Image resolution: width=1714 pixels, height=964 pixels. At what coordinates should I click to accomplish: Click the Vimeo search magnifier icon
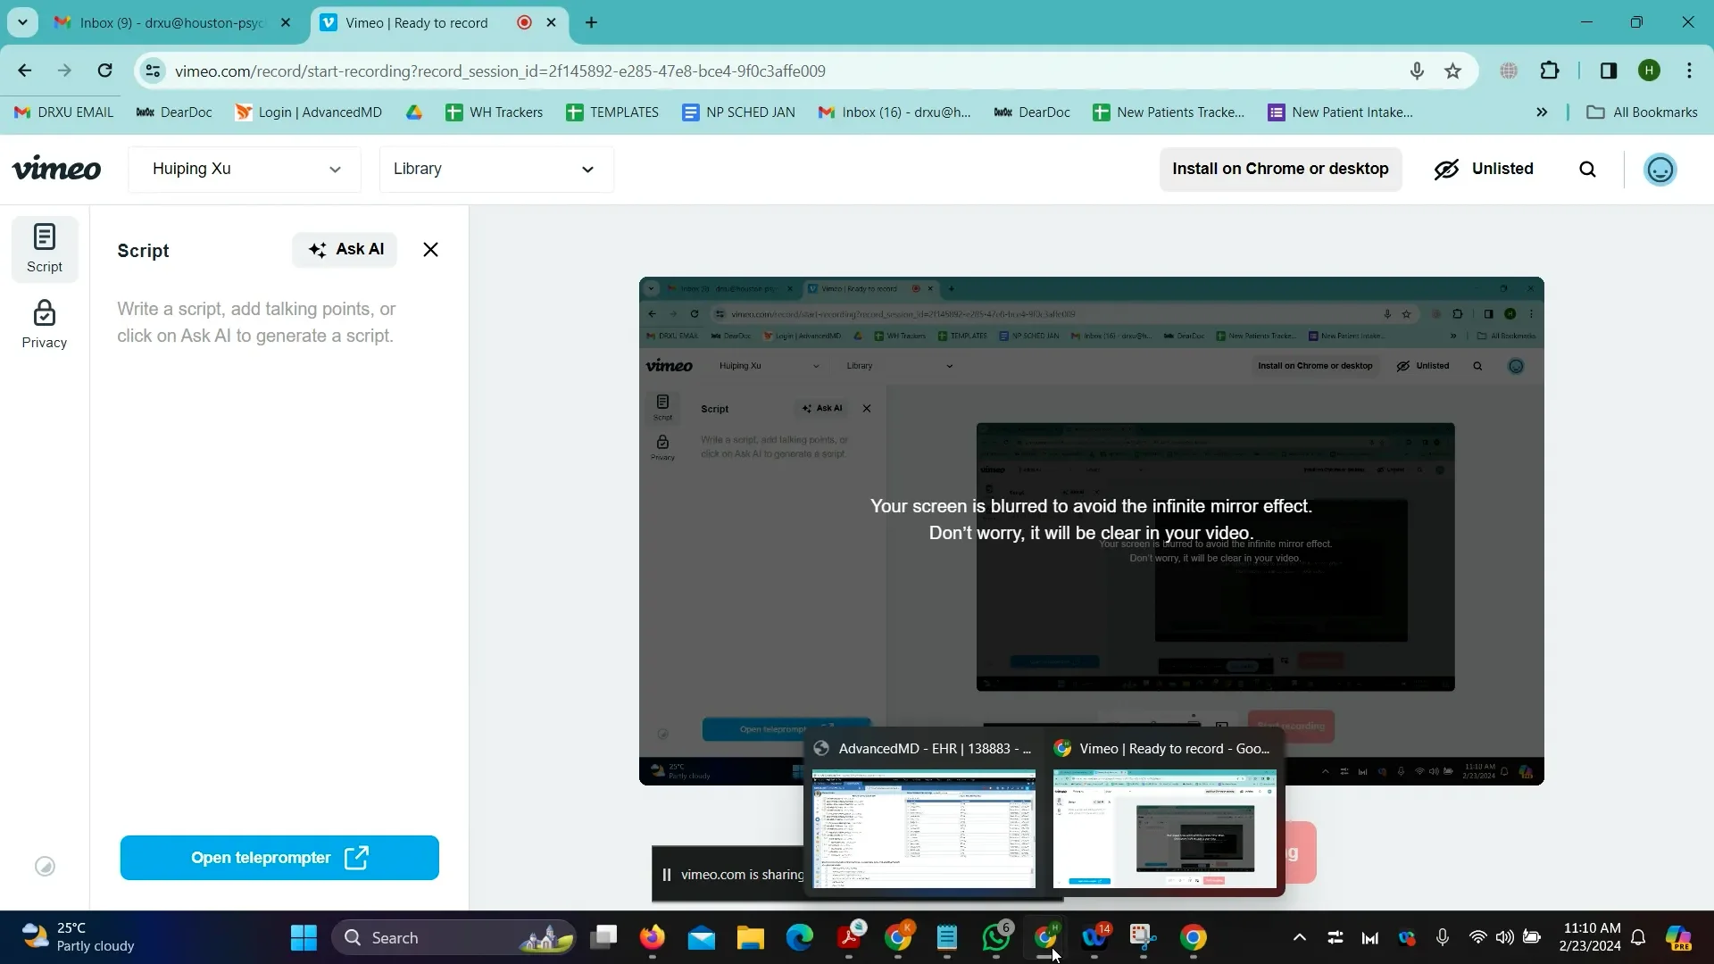(x=1587, y=170)
